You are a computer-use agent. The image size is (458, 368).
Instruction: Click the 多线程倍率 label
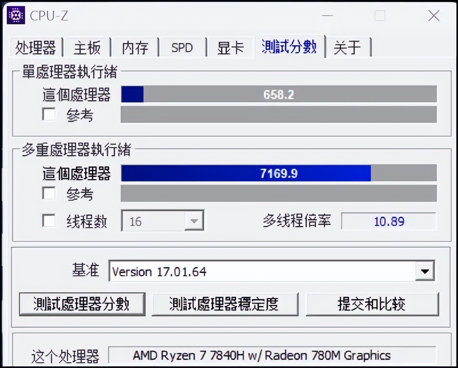point(297,221)
